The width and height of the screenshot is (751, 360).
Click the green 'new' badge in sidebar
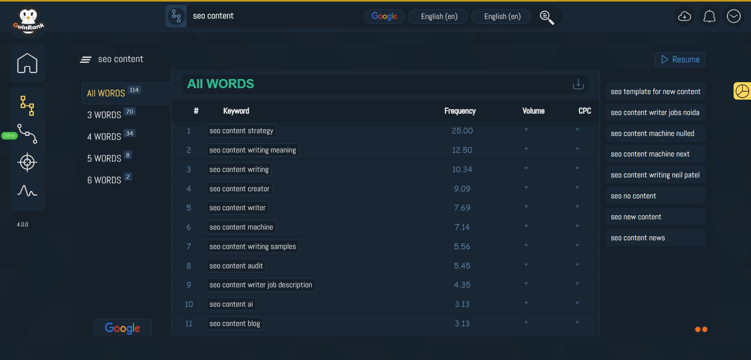click(9, 136)
